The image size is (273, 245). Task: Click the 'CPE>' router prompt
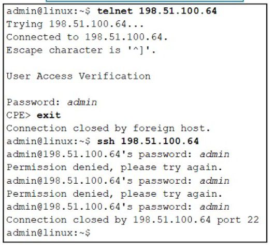click(x=19, y=115)
